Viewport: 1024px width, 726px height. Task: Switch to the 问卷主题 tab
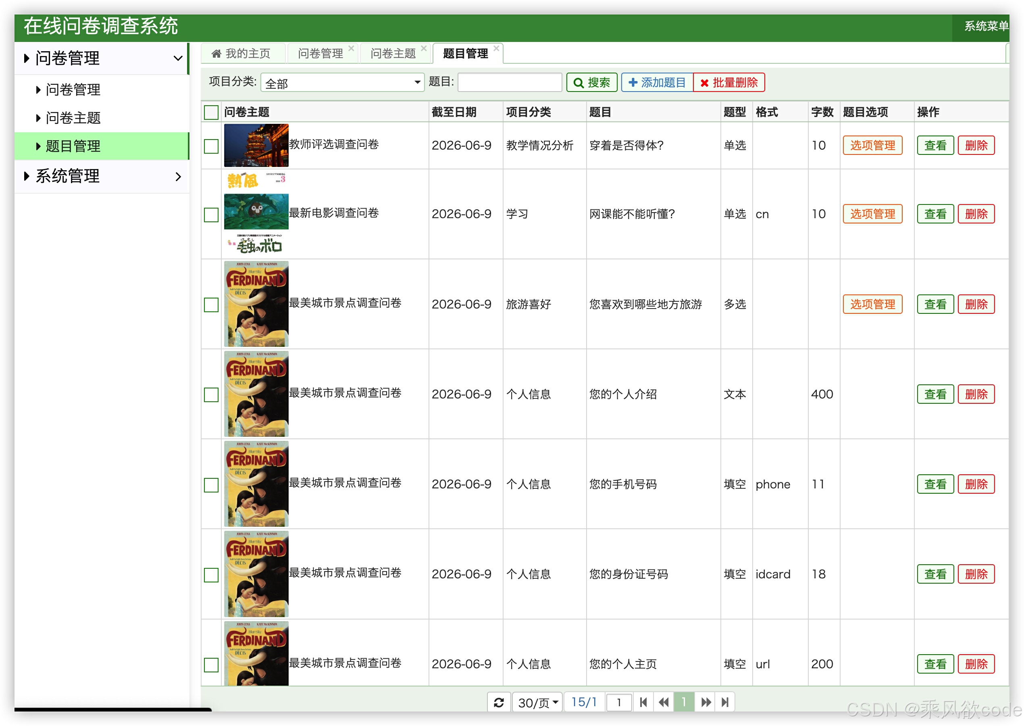coord(393,53)
